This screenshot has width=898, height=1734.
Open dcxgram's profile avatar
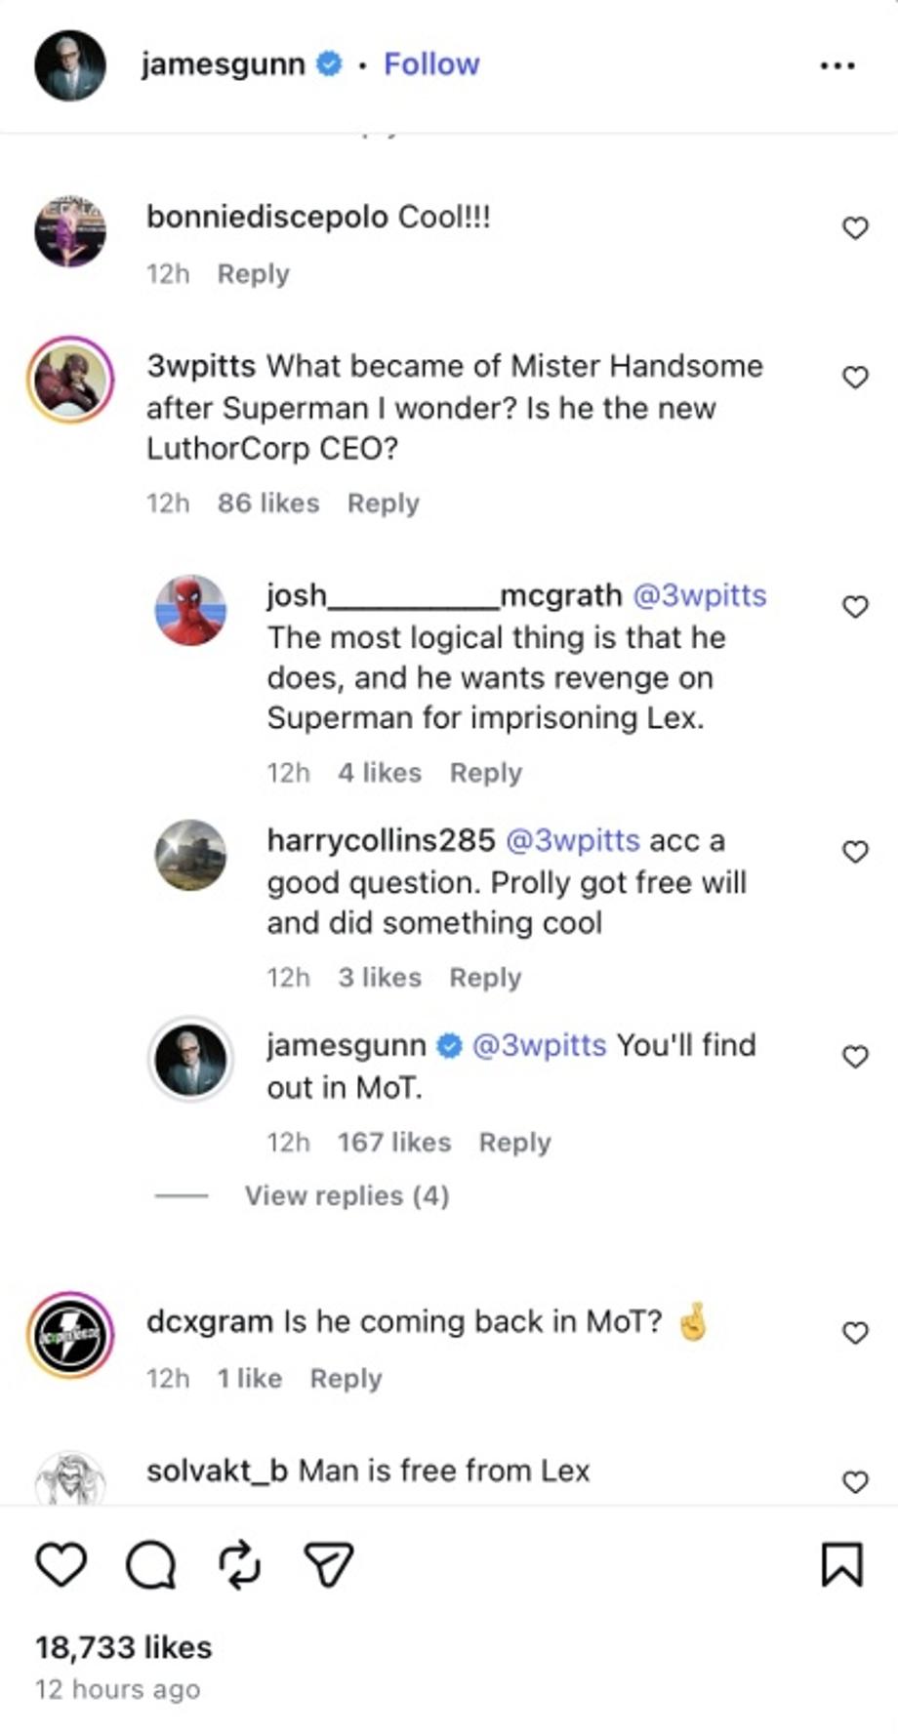70,1335
